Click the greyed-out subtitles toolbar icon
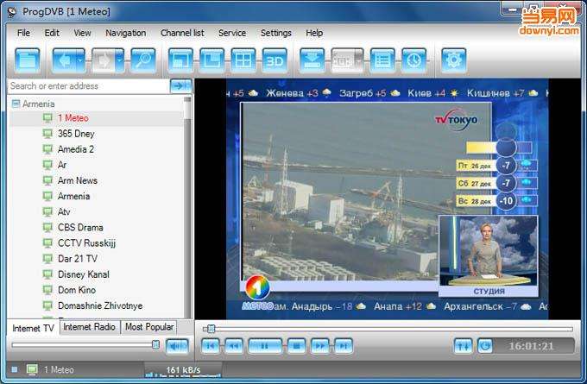Viewport: 587px width, 384px height. (x=343, y=60)
